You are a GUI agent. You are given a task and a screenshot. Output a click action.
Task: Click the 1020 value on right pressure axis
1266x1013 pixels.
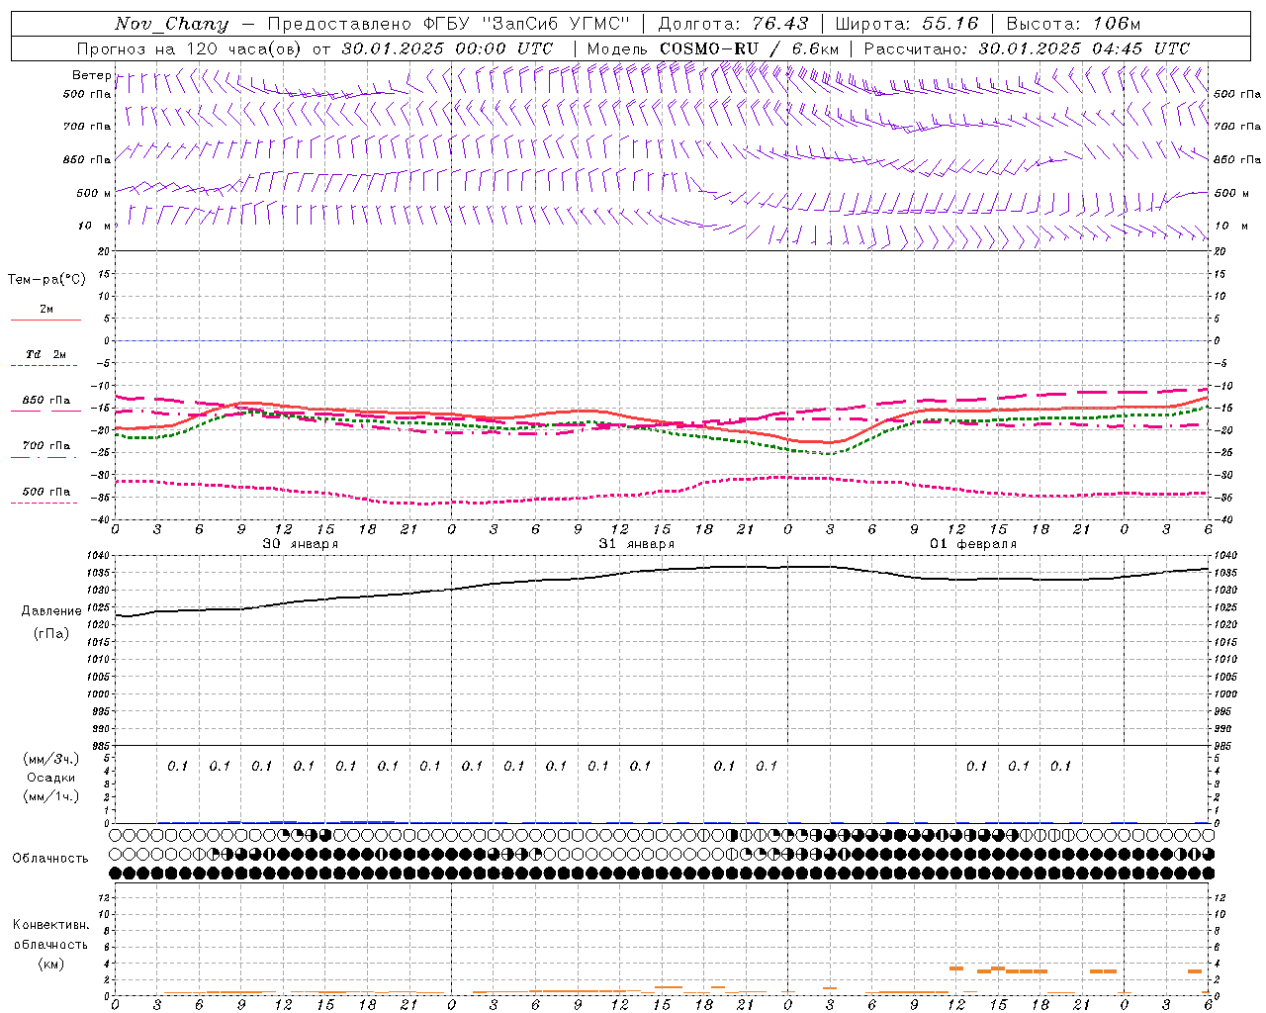pyautogui.click(x=1225, y=624)
